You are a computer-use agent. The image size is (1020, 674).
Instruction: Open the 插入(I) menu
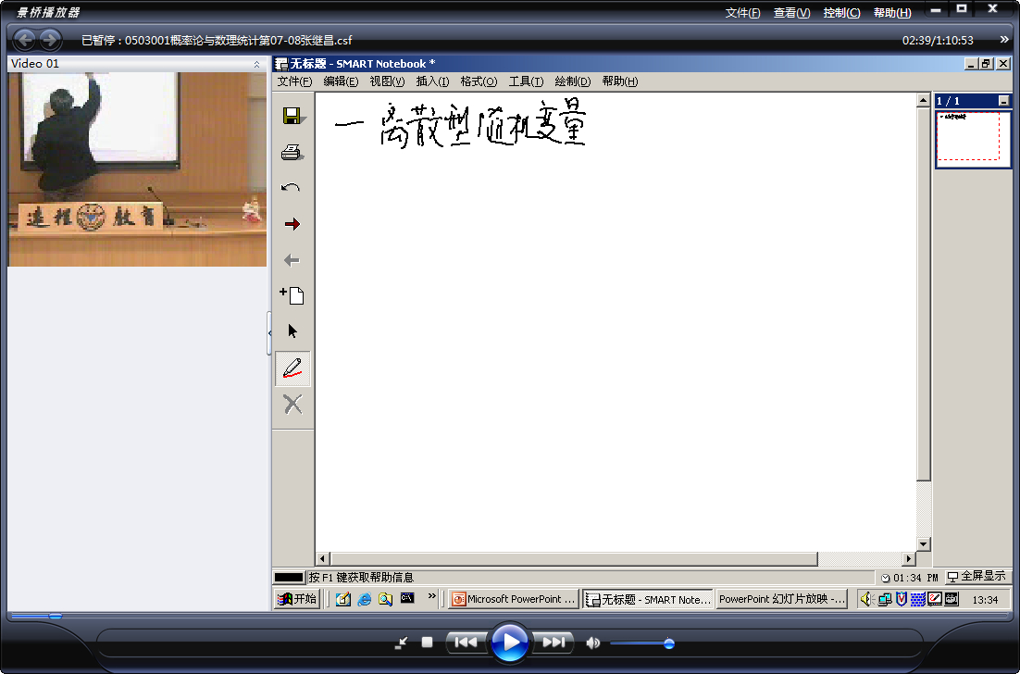point(432,81)
